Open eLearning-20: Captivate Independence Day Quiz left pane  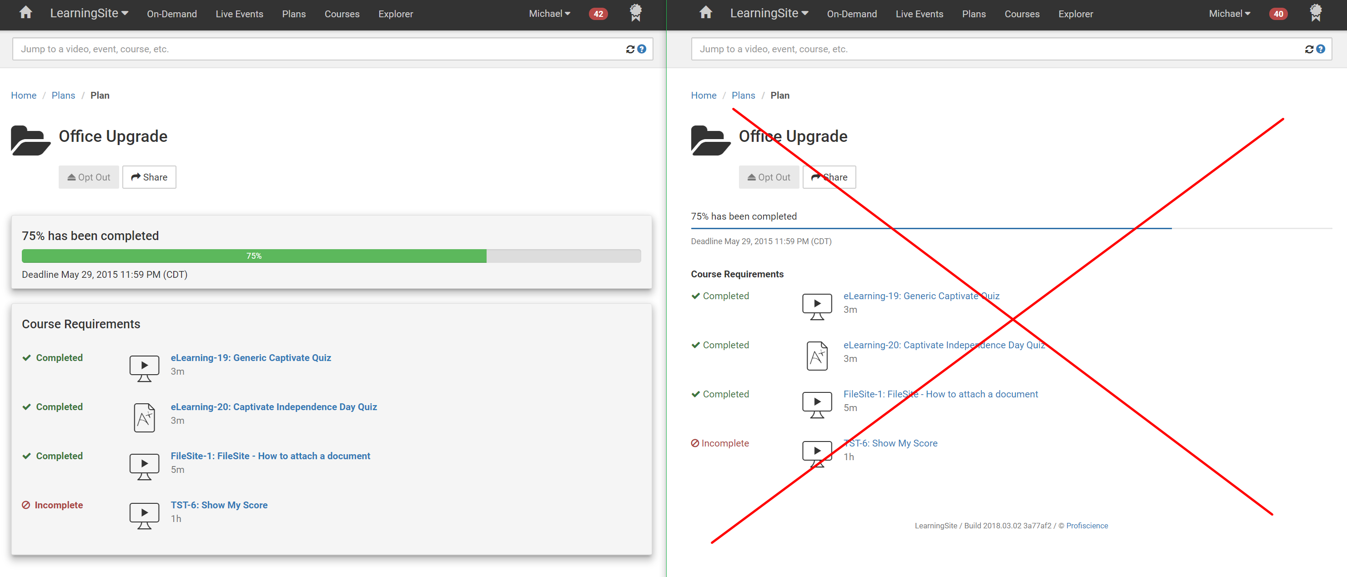tap(274, 406)
